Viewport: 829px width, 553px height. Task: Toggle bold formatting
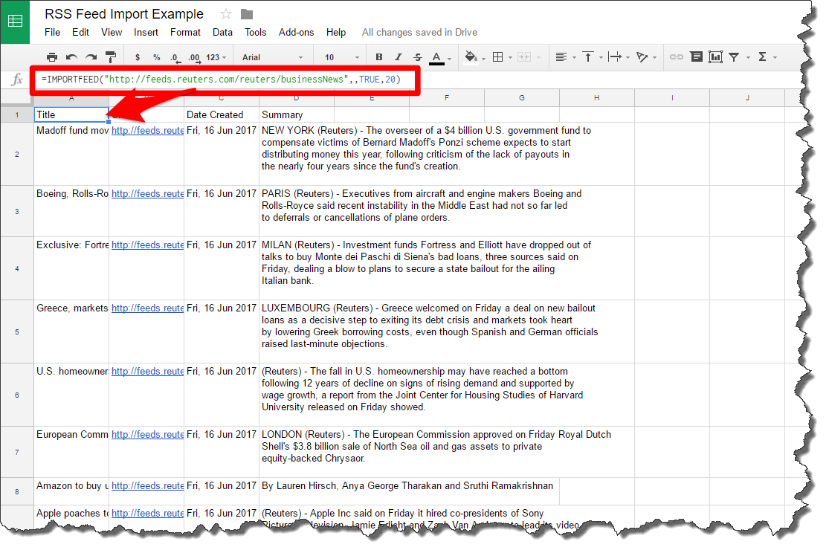click(378, 57)
